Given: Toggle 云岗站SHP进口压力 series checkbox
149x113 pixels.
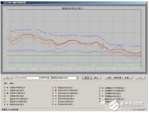Looking at the screenshot, I should [x=5, y=93].
